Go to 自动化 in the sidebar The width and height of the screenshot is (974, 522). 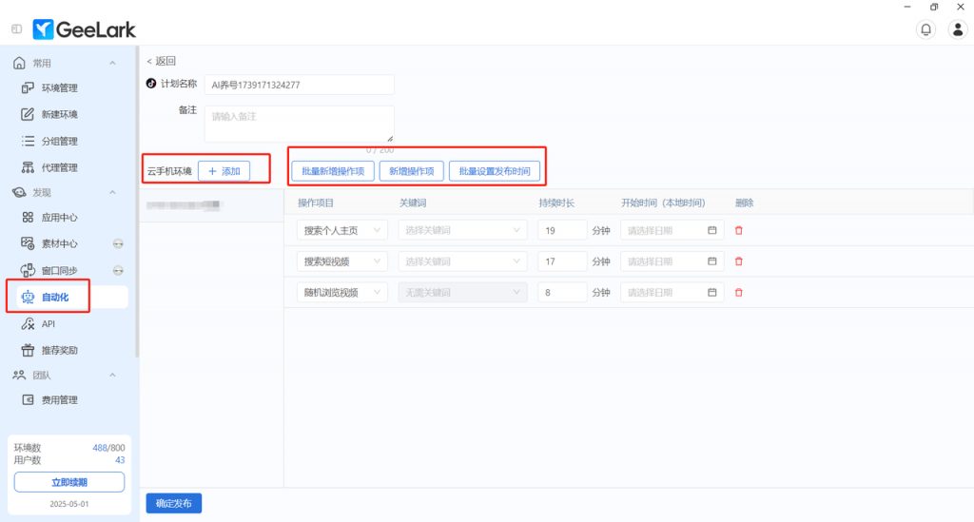tap(54, 298)
